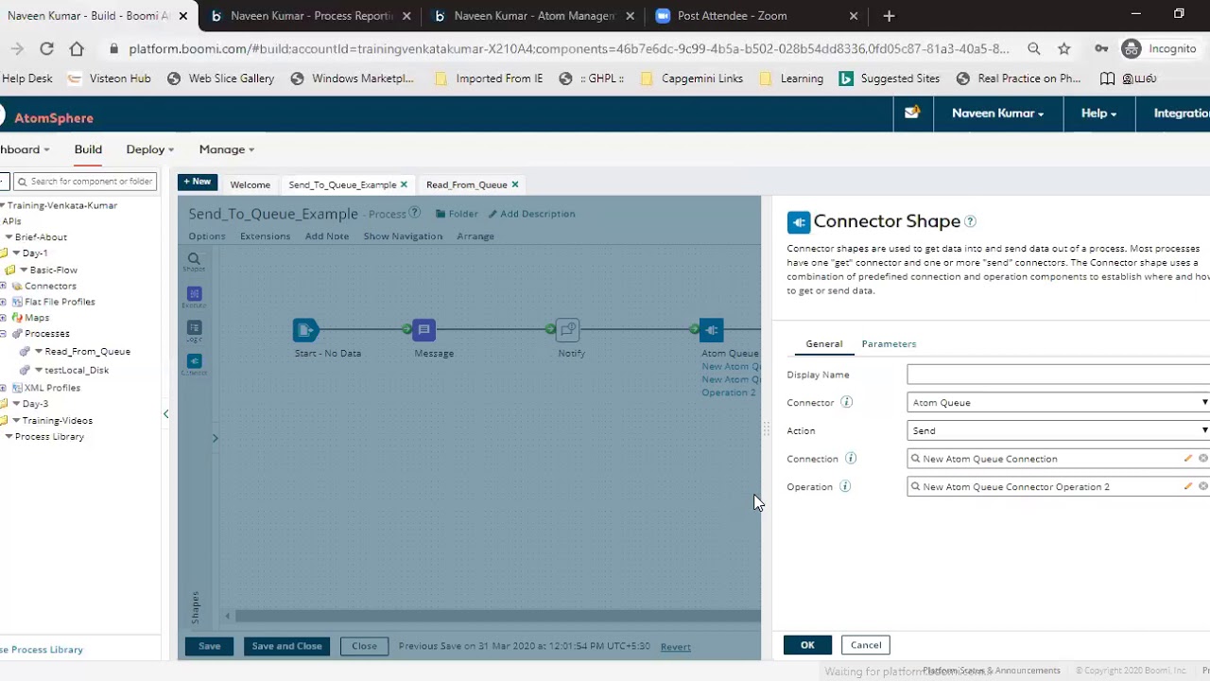The width and height of the screenshot is (1210, 681).
Task: Open the Help dropdown menu
Action: tap(1098, 113)
